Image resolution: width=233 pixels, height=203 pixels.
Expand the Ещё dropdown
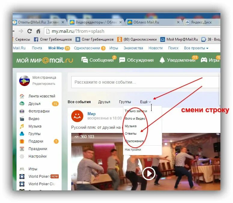146,102
